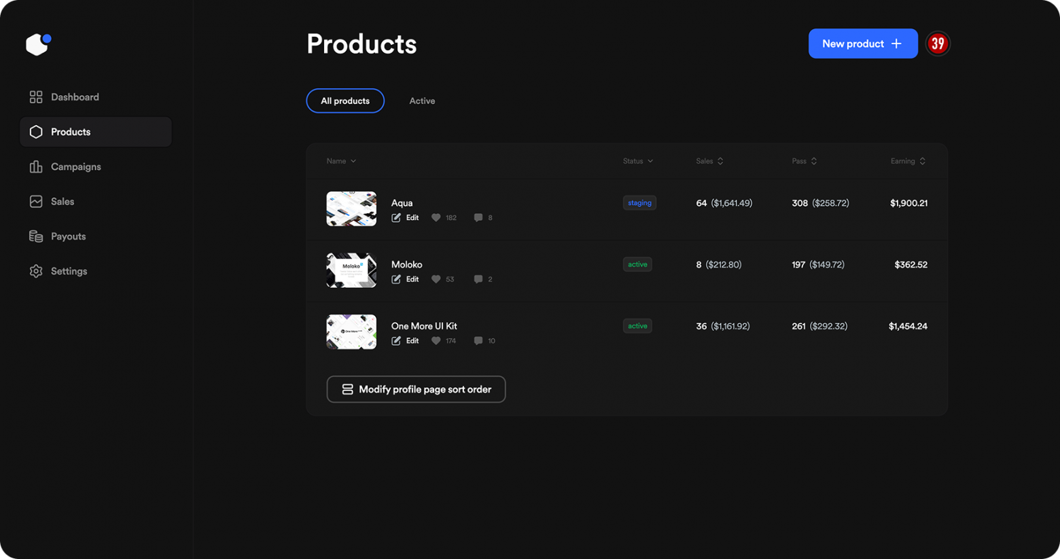Sort products by the Sales column
Image resolution: width=1060 pixels, height=559 pixels.
pos(709,161)
